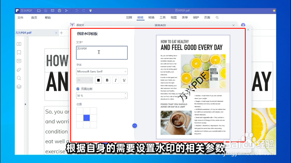Decrease page scale with down arrow
The width and height of the screenshot is (291, 163).
pos(125,97)
